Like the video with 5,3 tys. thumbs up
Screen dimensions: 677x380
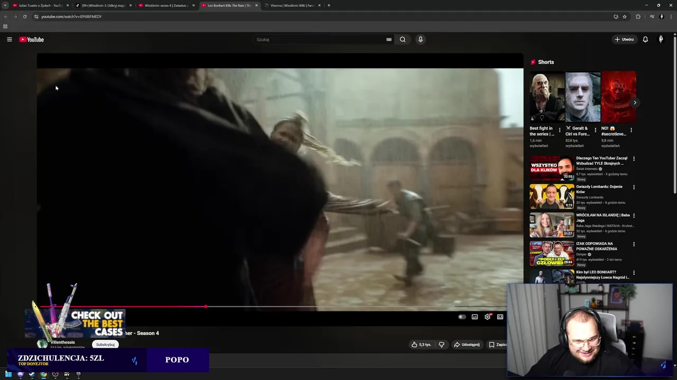coord(422,345)
